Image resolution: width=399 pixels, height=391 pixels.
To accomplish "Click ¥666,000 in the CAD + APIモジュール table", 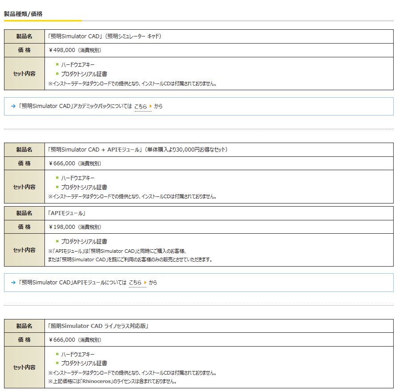I will click(x=62, y=164).
